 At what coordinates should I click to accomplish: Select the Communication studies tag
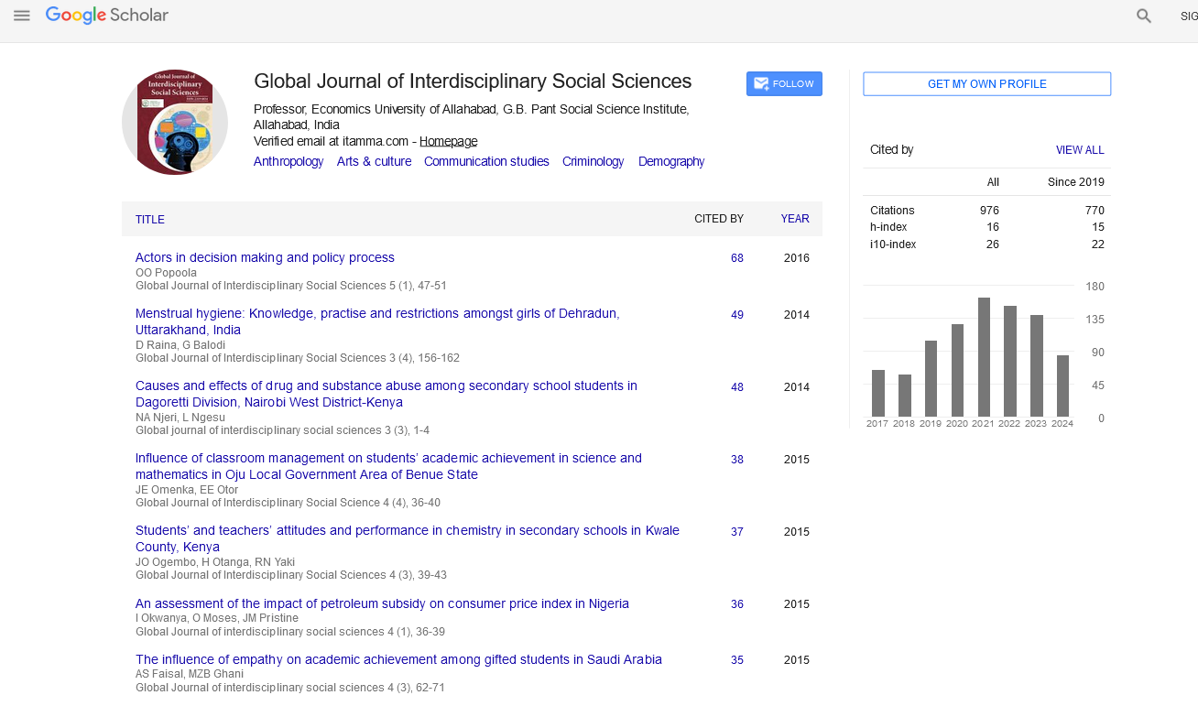click(x=486, y=161)
